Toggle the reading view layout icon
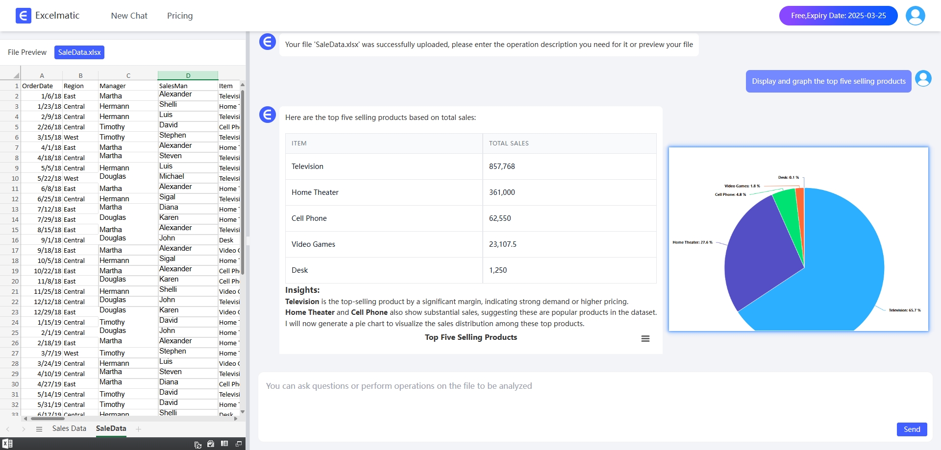Image resolution: width=941 pixels, height=450 pixels. tap(224, 444)
